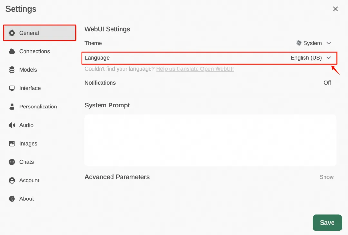
Task: Click the monitor icon for Interface
Action: 12,88
